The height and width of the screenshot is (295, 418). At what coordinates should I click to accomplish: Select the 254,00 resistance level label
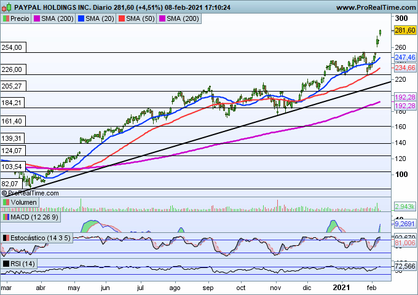[x=13, y=47]
